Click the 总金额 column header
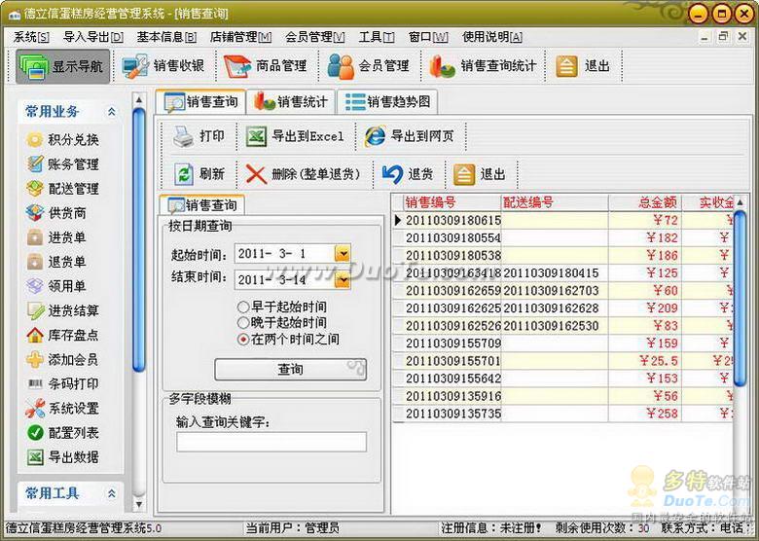Screen dimensions: 759x541 coord(657,202)
